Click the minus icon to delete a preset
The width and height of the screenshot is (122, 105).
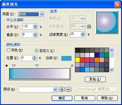68,89
